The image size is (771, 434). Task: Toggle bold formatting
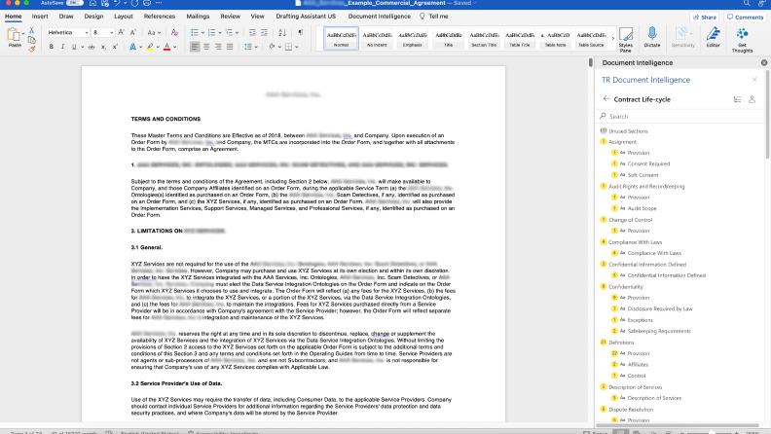(x=50, y=47)
